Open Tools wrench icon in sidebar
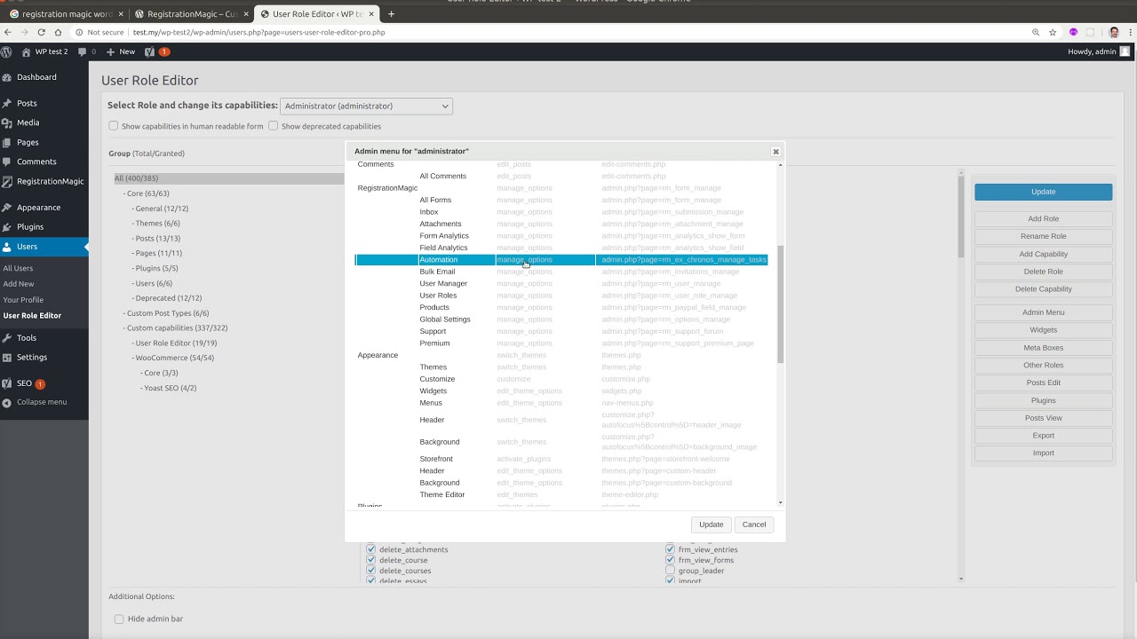The image size is (1137, 639). 7,338
